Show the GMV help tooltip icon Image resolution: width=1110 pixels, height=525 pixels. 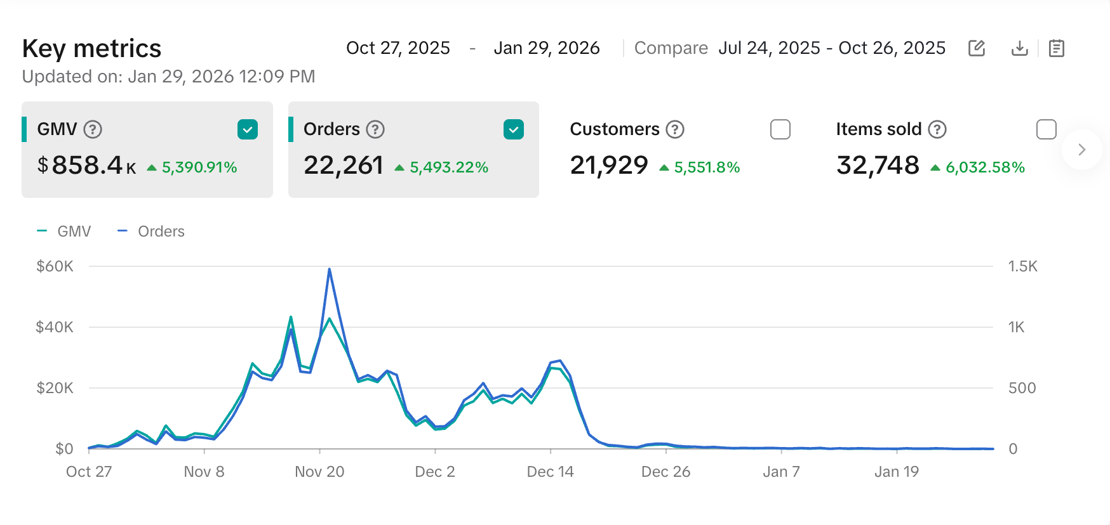point(93,129)
